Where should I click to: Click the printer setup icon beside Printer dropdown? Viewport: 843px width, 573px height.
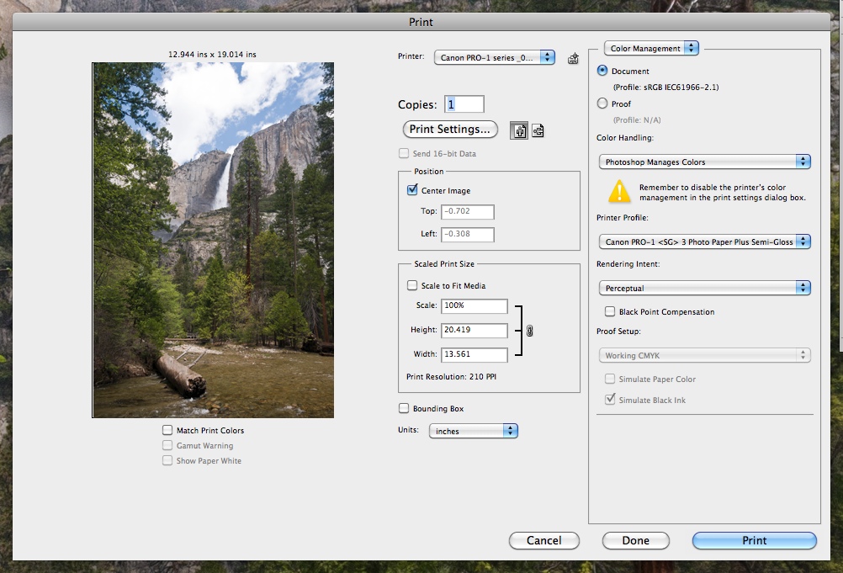(x=574, y=58)
